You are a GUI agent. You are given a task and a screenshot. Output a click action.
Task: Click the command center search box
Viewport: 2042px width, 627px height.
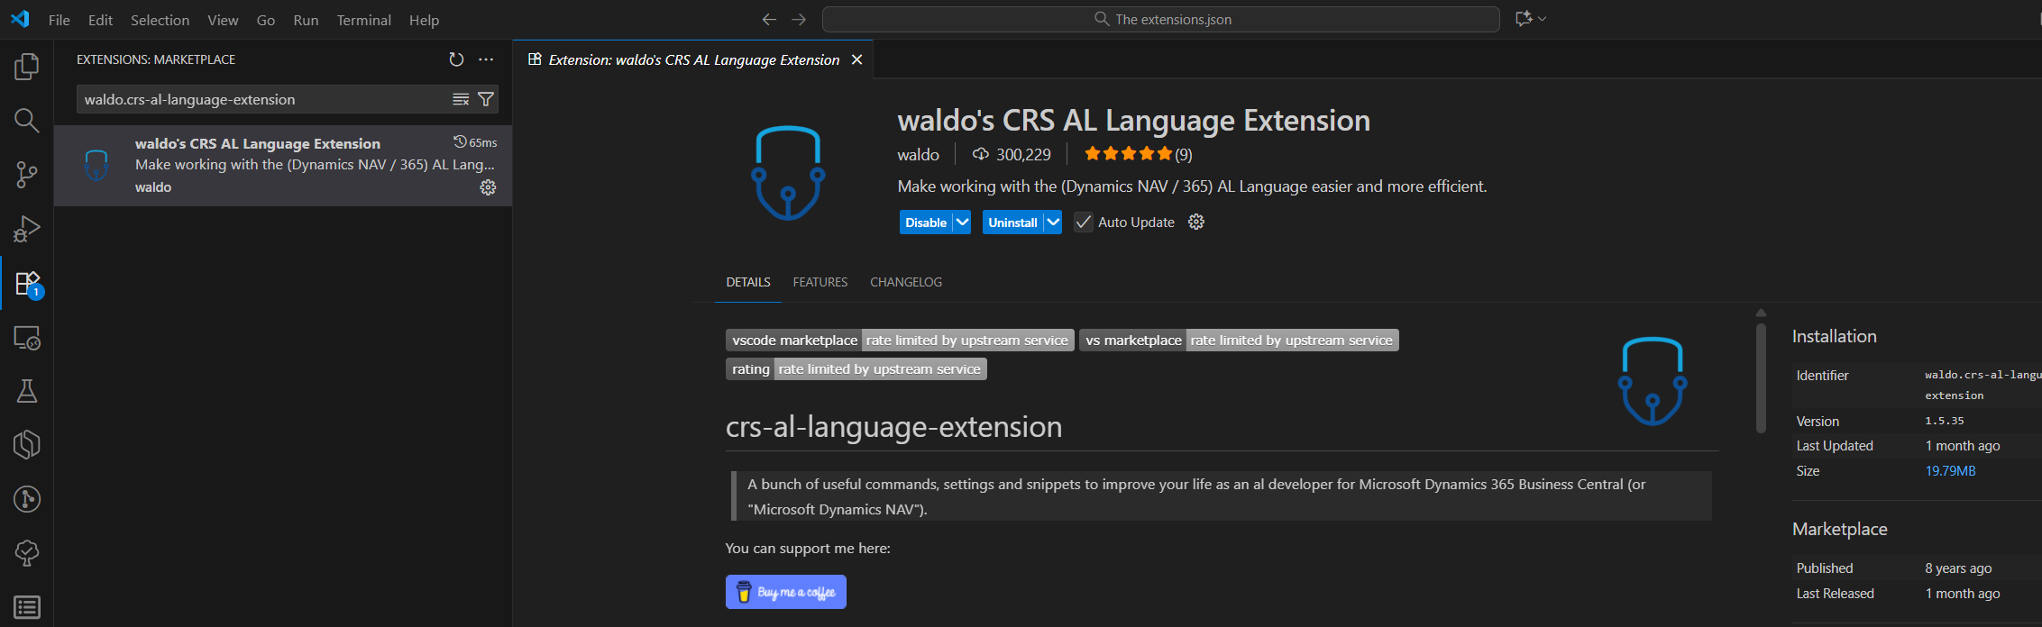point(1161,19)
